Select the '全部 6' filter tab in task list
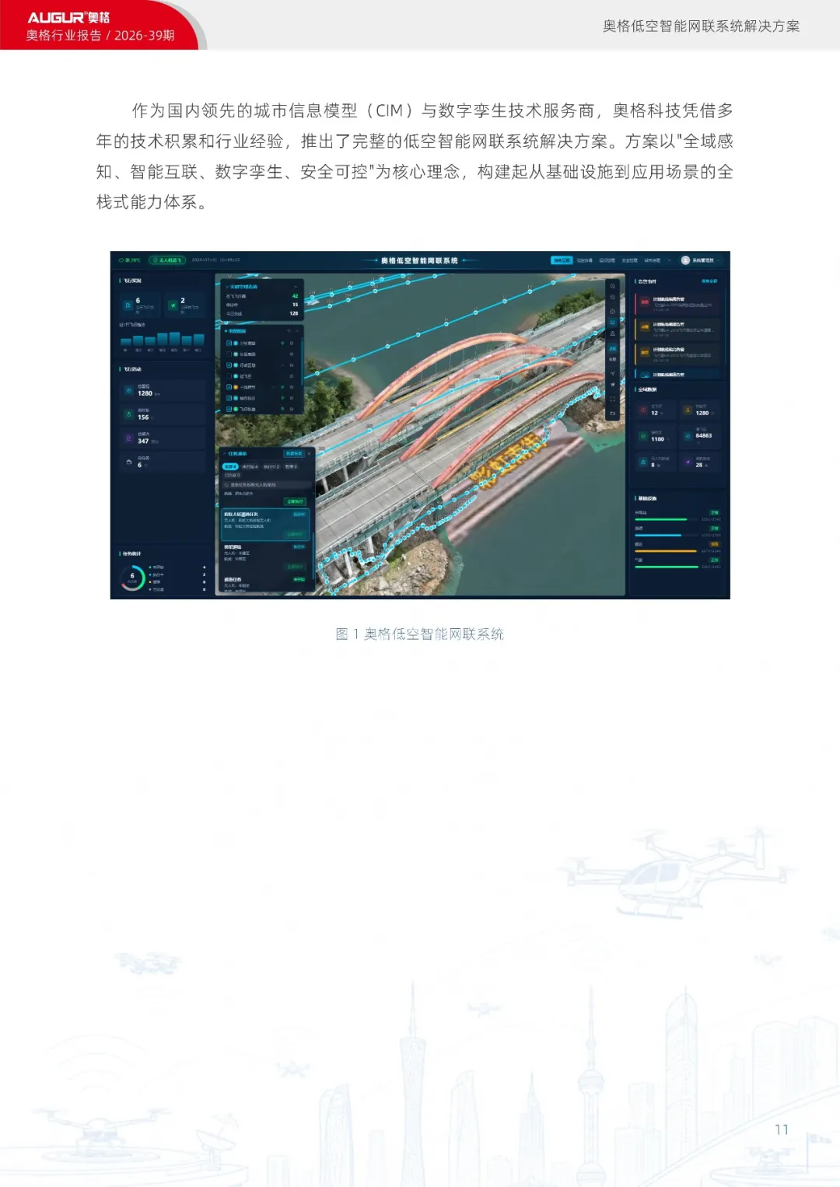The image size is (840, 1187). pyautogui.click(x=231, y=466)
